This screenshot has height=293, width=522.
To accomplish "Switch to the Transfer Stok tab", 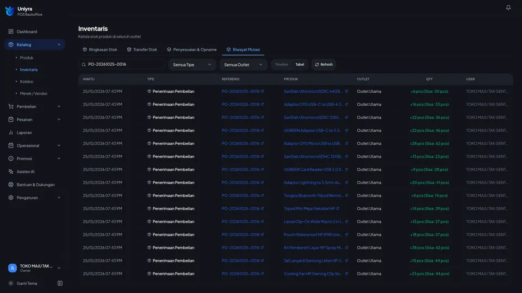I will (x=142, y=49).
